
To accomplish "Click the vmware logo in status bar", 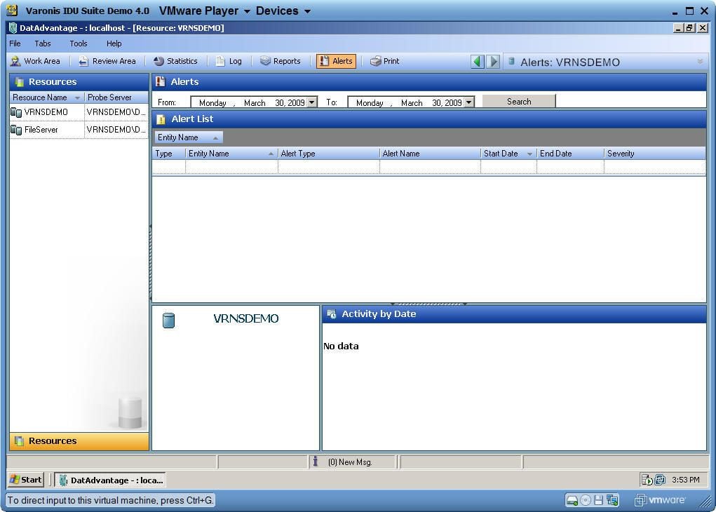I will tap(660, 500).
